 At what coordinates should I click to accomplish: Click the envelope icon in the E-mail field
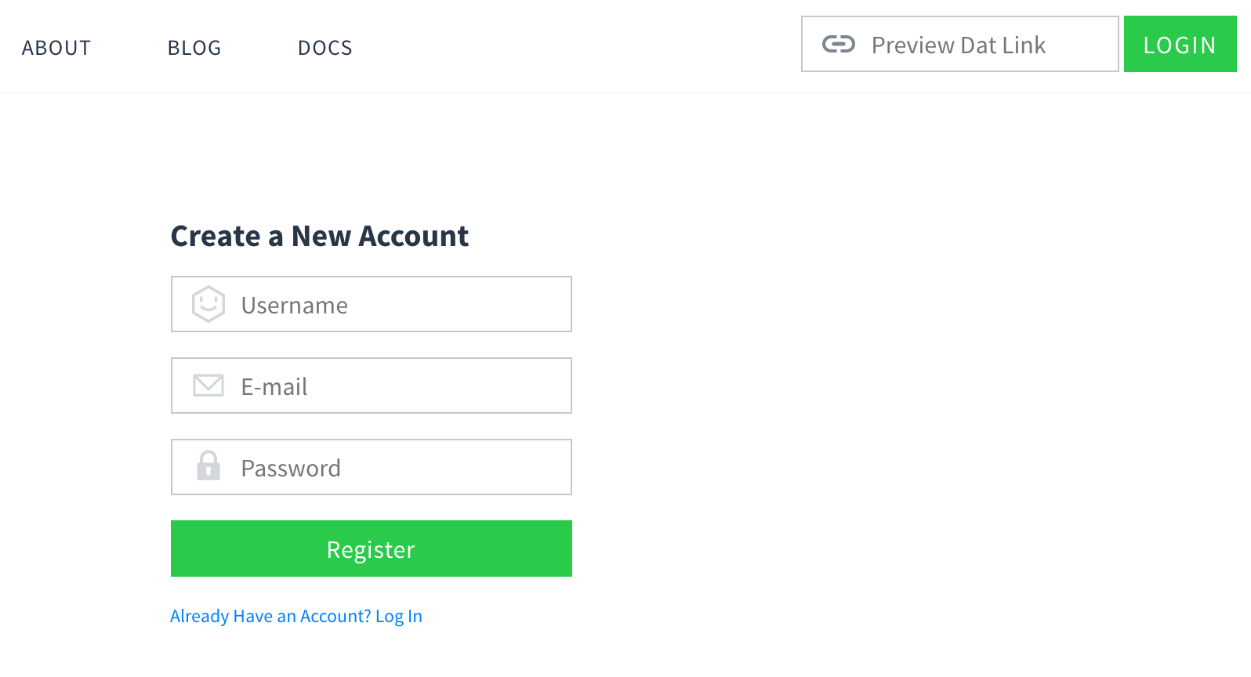coord(207,386)
